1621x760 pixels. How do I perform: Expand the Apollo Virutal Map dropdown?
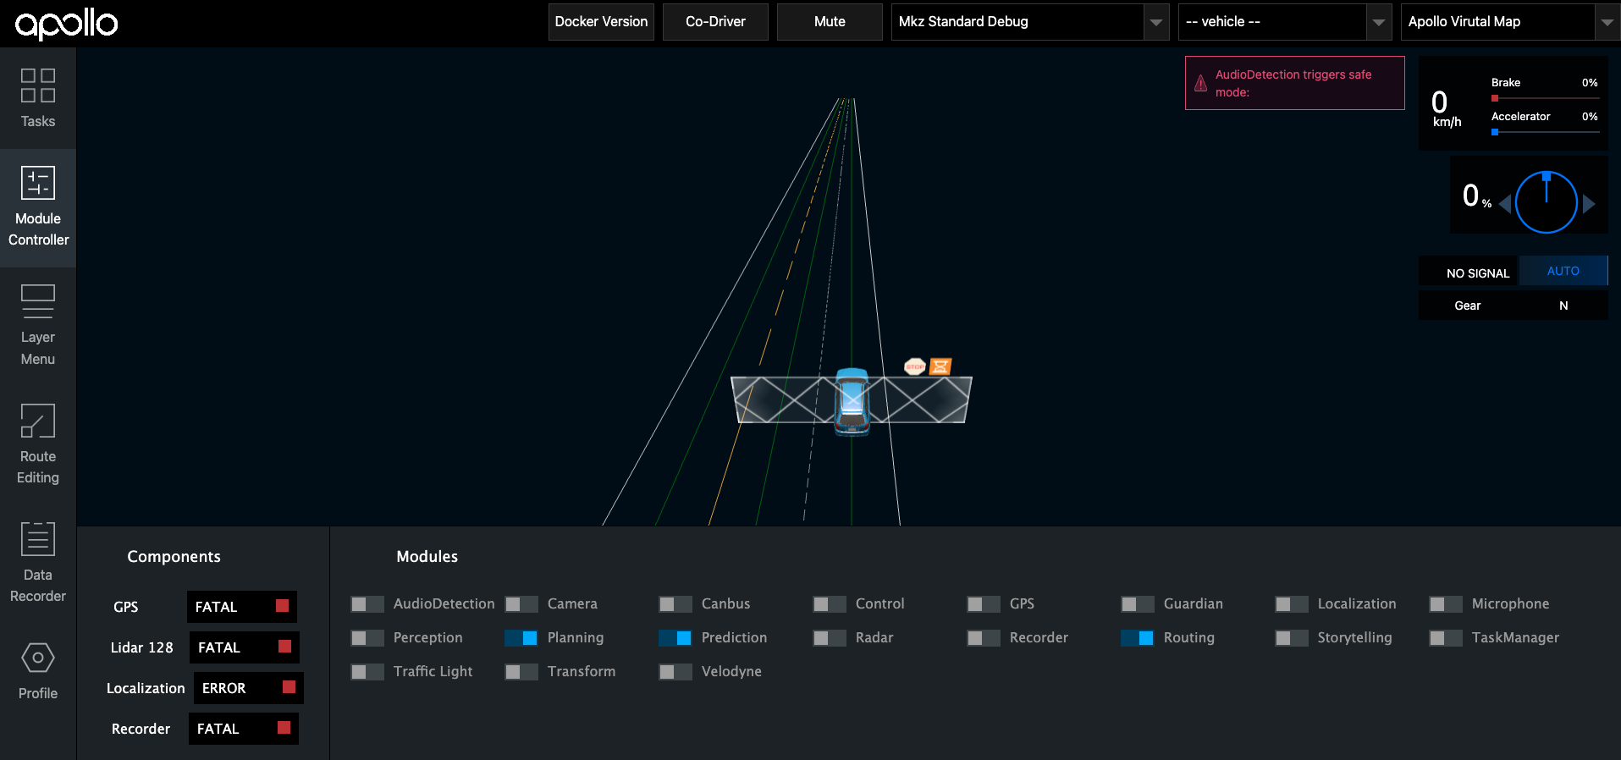(x=1606, y=22)
